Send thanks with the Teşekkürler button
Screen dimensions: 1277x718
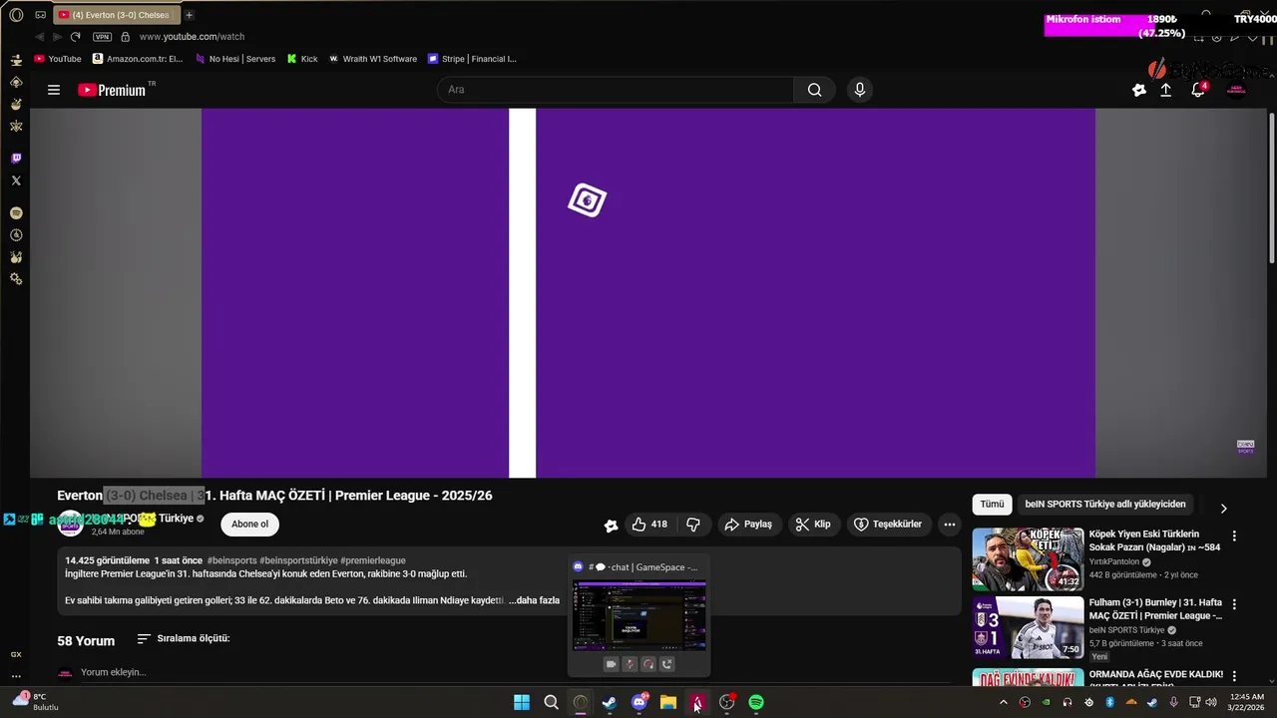(x=888, y=525)
